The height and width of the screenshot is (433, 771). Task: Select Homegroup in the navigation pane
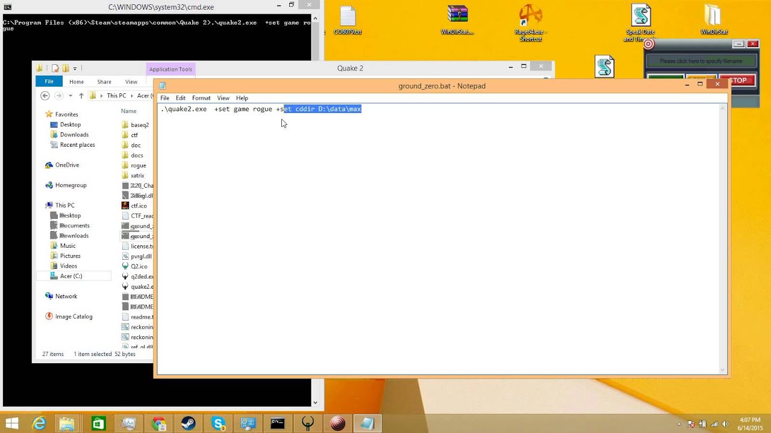[x=70, y=185]
